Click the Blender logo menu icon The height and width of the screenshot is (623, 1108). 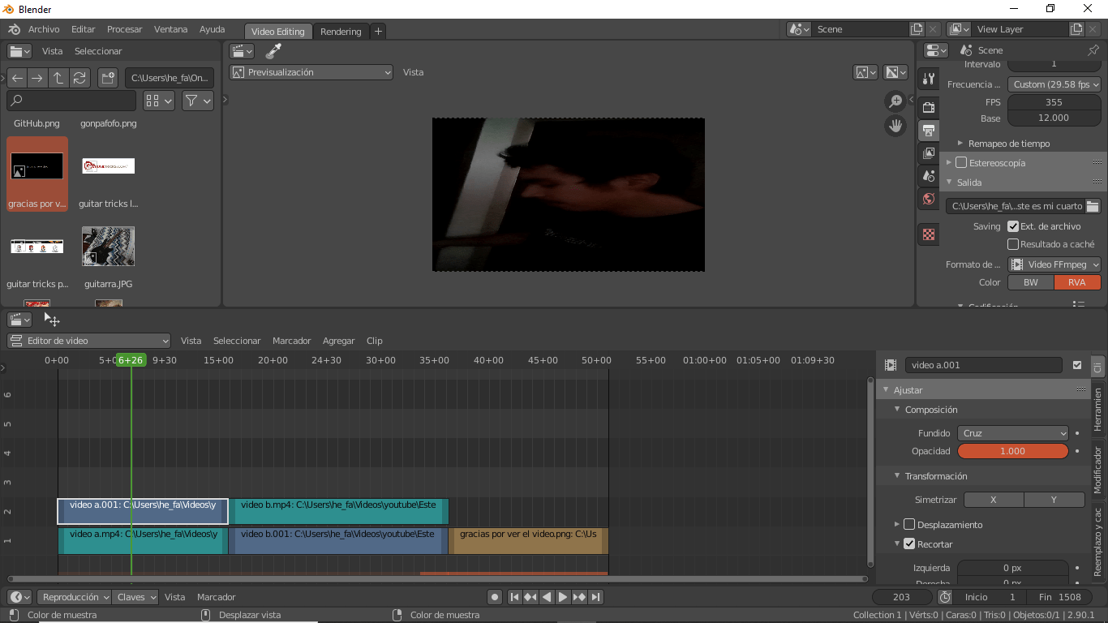tap(14, 29)
